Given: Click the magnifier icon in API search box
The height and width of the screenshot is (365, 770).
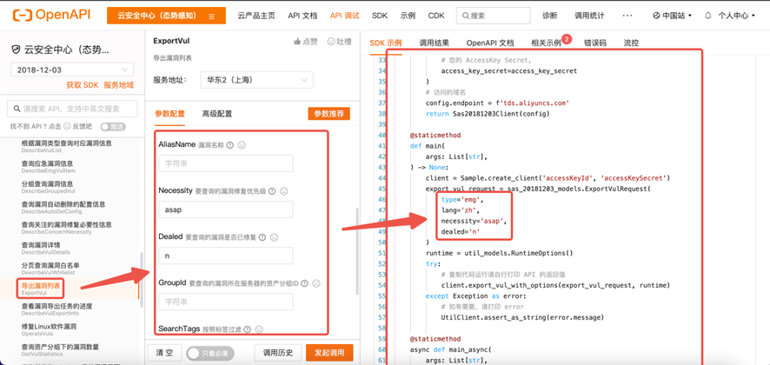Looking at the screenshot, I should click(x=17, y=109).
